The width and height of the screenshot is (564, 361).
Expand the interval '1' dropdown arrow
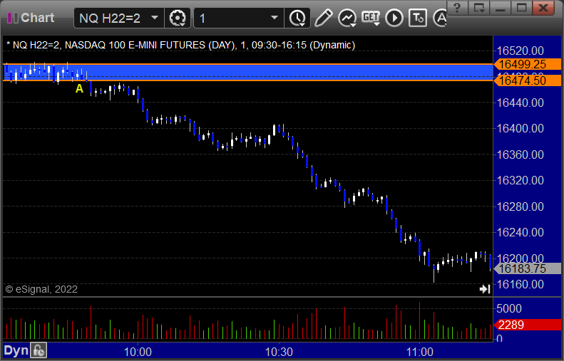click(275, 18)
